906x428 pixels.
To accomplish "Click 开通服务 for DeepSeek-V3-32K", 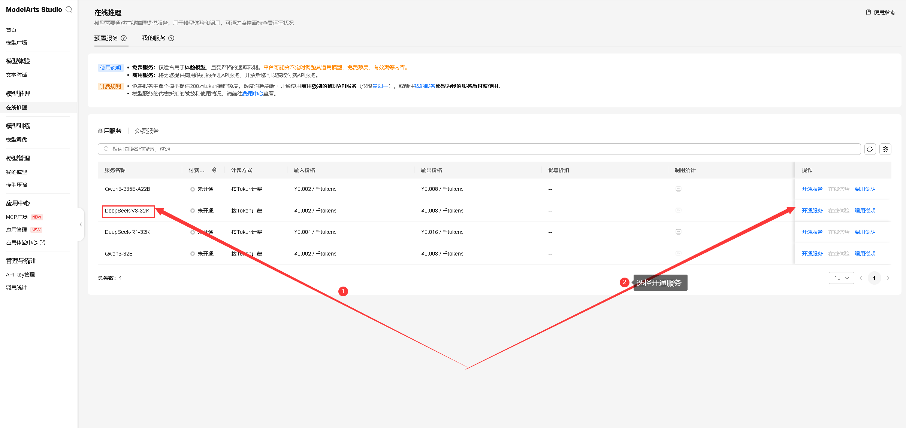I will point(812,211).
